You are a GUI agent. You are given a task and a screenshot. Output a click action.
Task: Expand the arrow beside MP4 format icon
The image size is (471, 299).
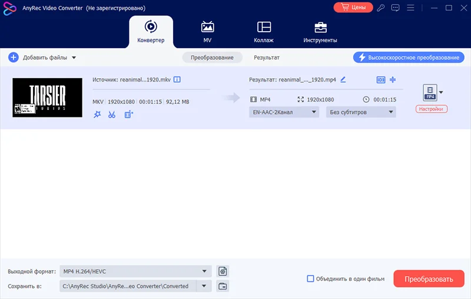click(441, 92)
